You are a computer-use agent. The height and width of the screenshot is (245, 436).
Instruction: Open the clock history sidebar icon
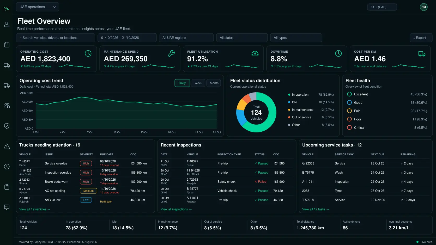[x=7, y=167]
